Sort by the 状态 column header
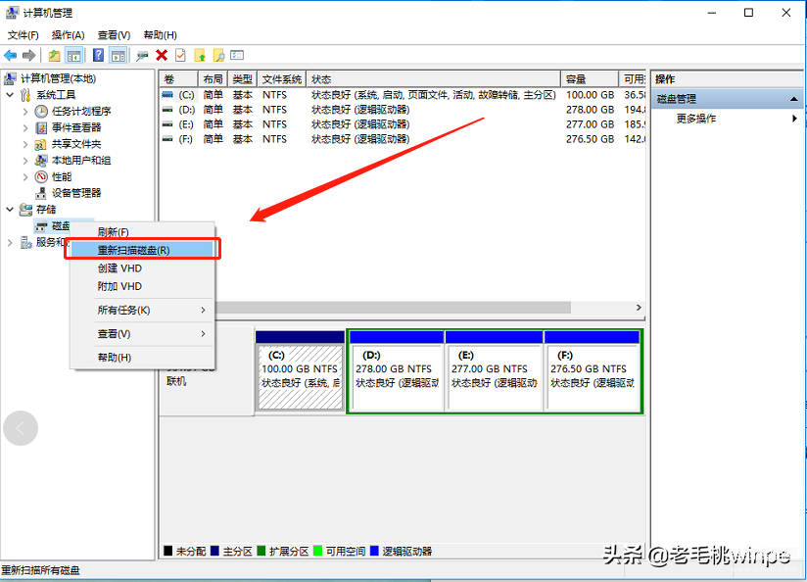807x582 pixels. click(x=433, y=79)
